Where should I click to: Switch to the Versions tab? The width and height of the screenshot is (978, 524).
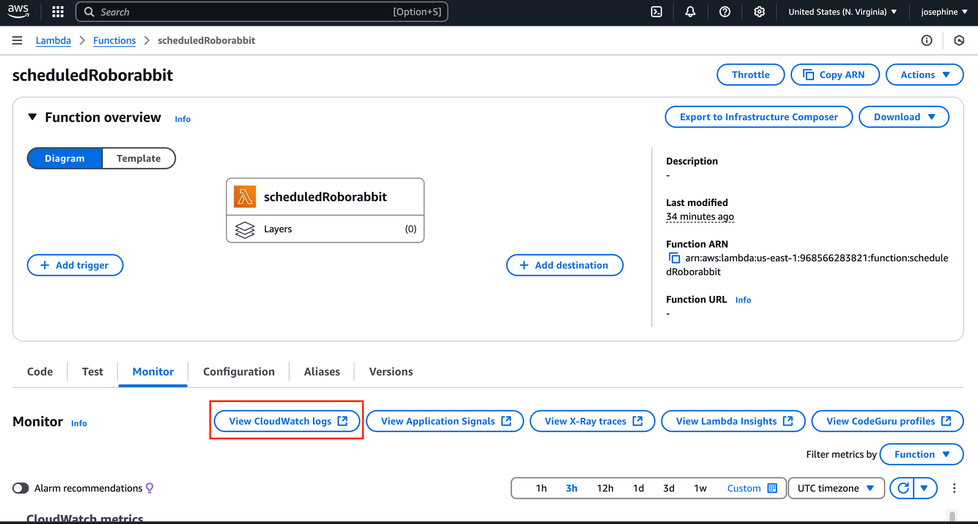[x=391, y=371]
